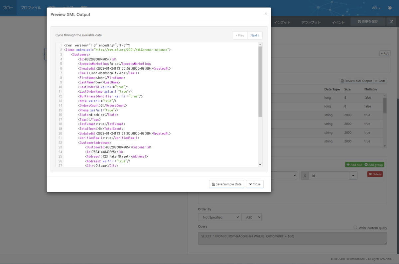This screenshot has width=399, height=264.
Task: Click the red Delete button
Action: [x=375, y=174]
